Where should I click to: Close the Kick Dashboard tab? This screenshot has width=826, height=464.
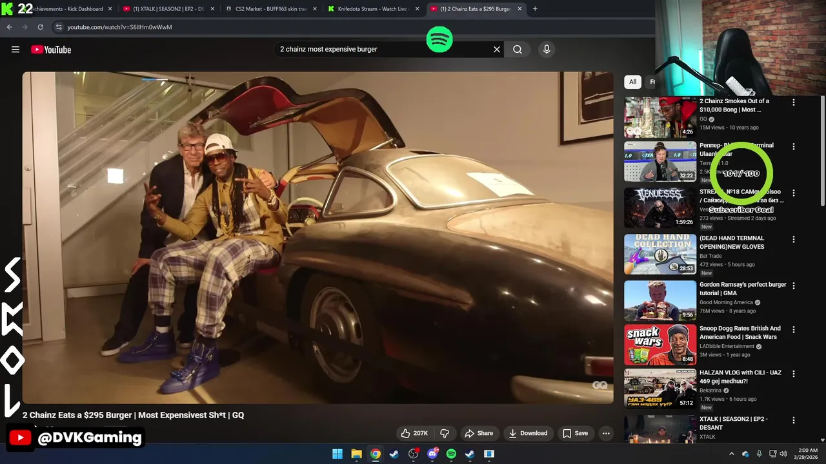(x=110, y=9)
